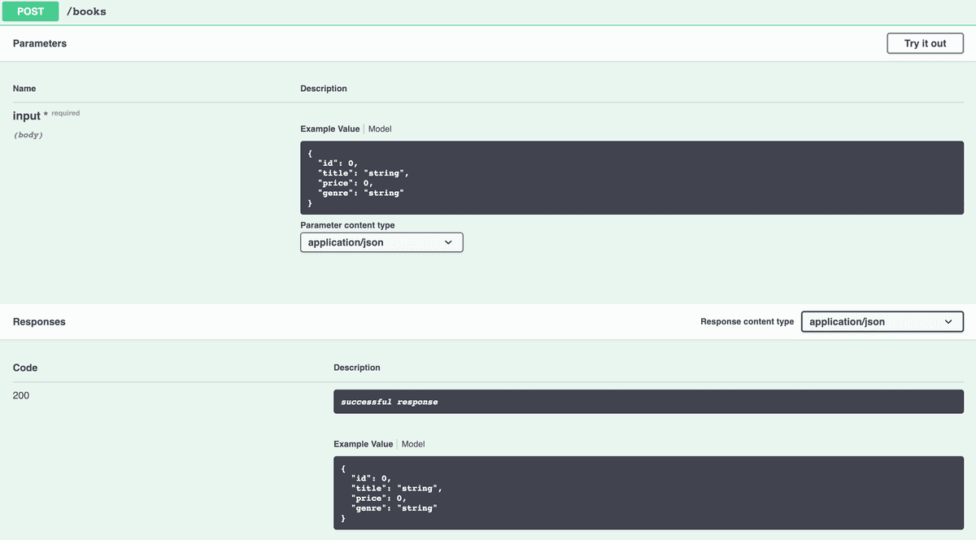Click the Response content type label
976x540 pixels.
(x=747, y=322)
